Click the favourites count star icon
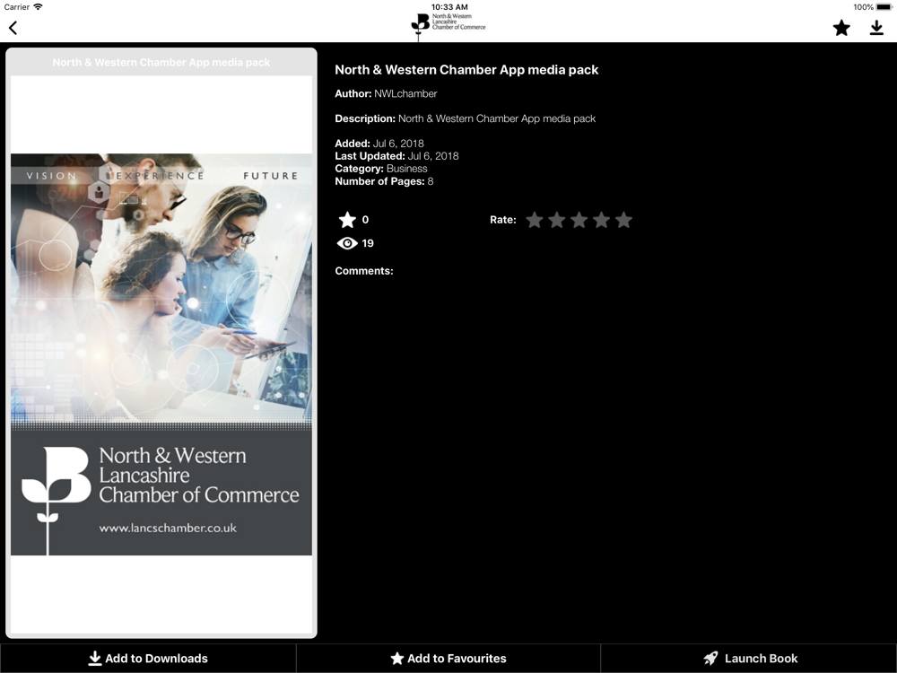This screenshot has width=897, height=673. (x=347, y=220)
